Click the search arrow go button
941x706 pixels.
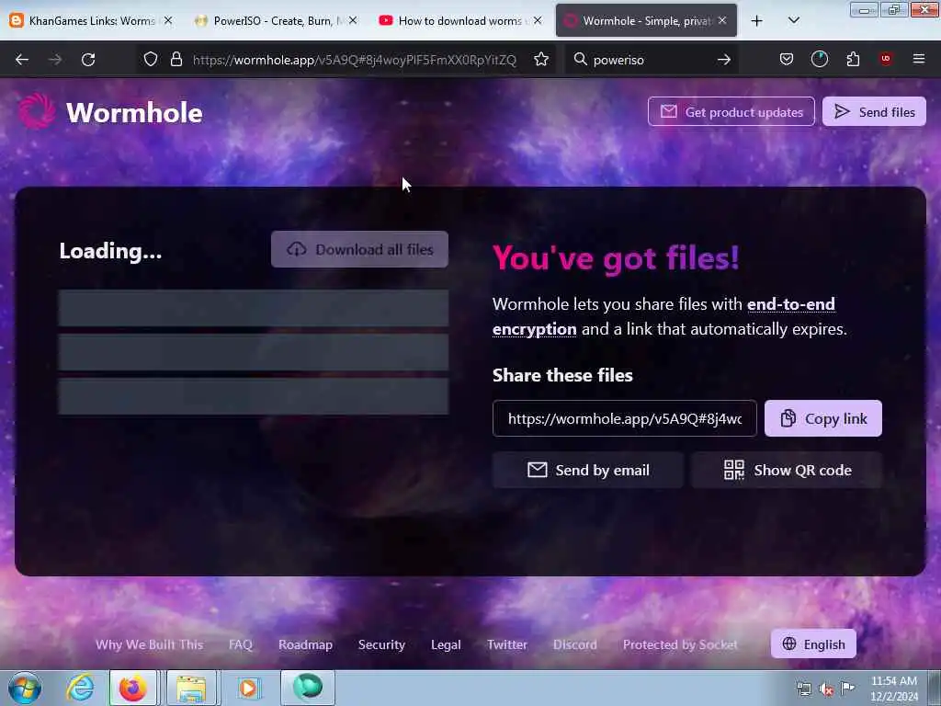(x=724, y=60)
